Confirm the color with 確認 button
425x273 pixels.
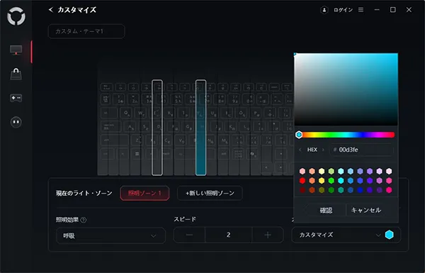tap(326, 211)
